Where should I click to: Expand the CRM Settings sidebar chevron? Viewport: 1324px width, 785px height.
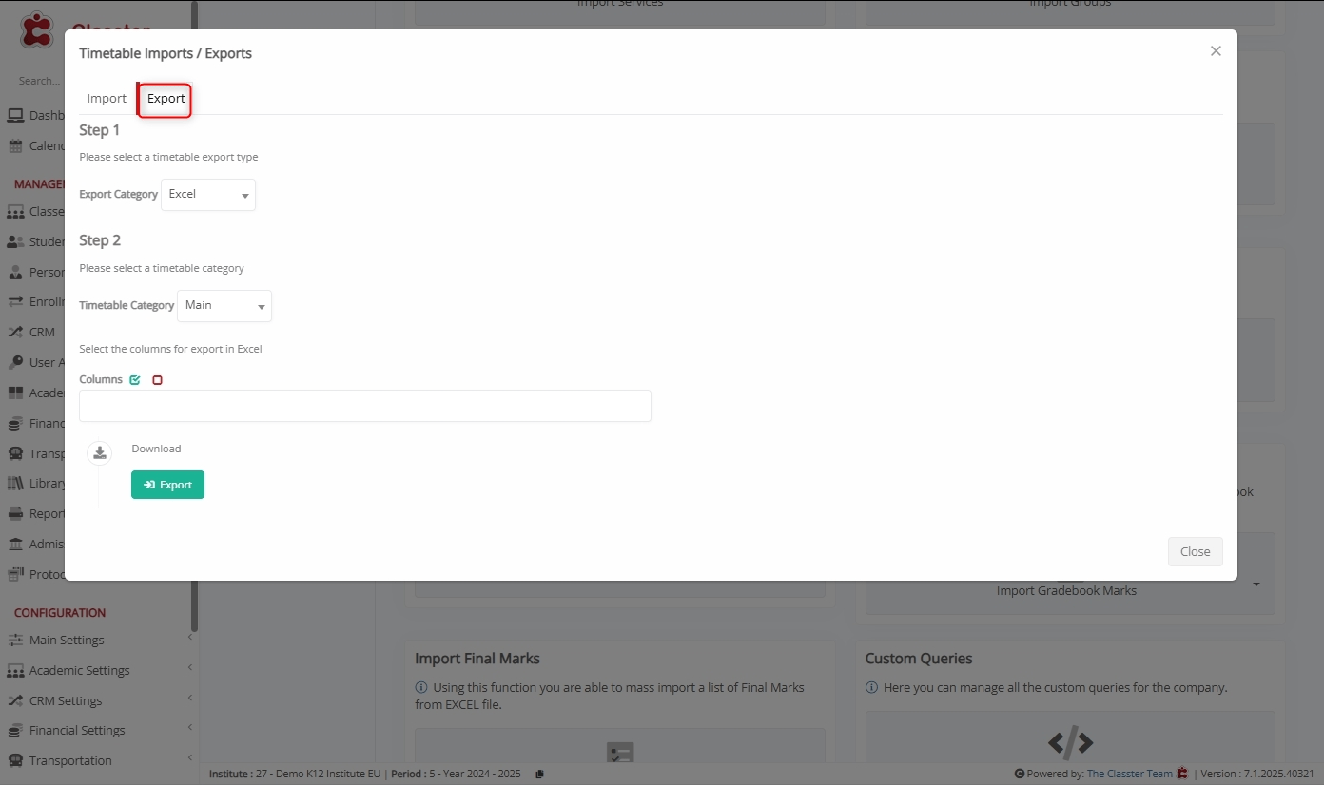pos(189,699)
